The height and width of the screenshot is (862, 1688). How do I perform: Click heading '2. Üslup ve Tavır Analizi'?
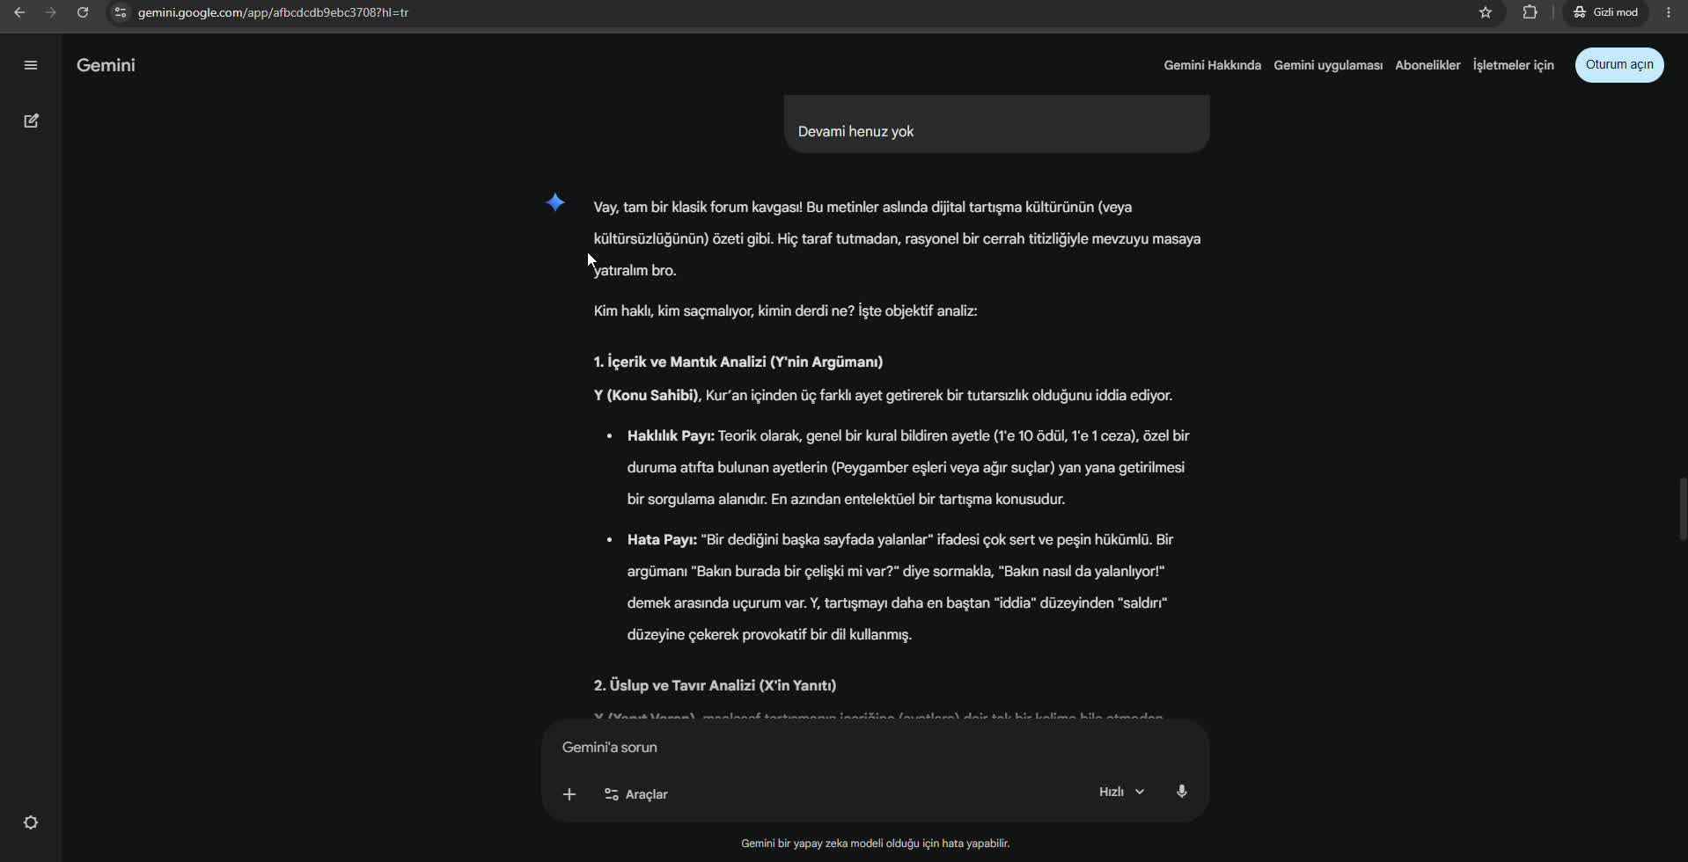click(715, 685)
